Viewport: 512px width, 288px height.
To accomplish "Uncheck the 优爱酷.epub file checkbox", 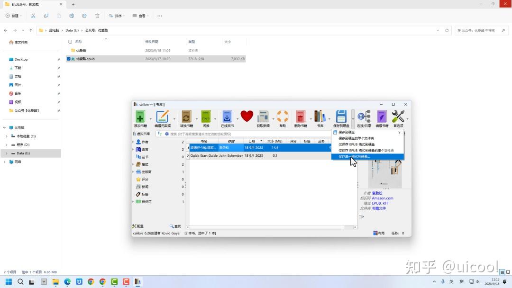I will point(69,59).
